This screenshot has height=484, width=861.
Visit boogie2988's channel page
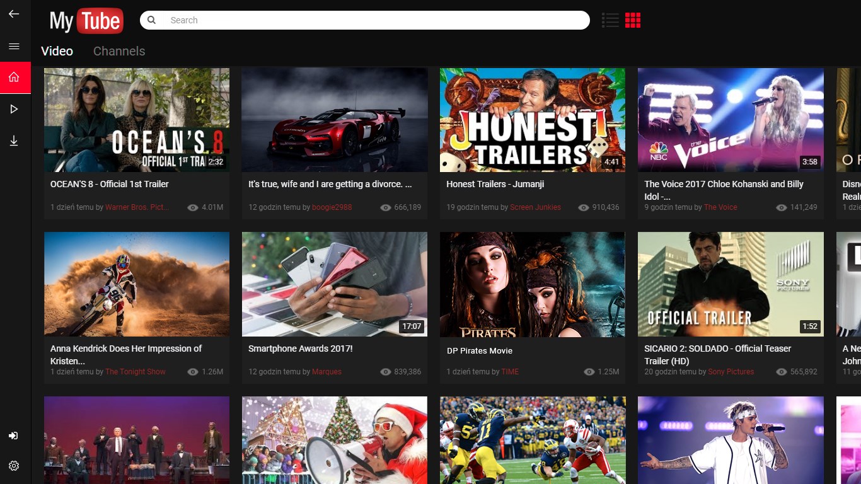332,207
